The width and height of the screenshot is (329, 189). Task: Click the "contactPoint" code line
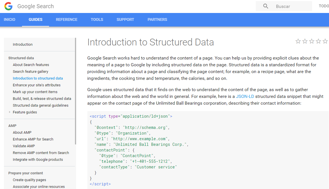(x=114, y=150)
